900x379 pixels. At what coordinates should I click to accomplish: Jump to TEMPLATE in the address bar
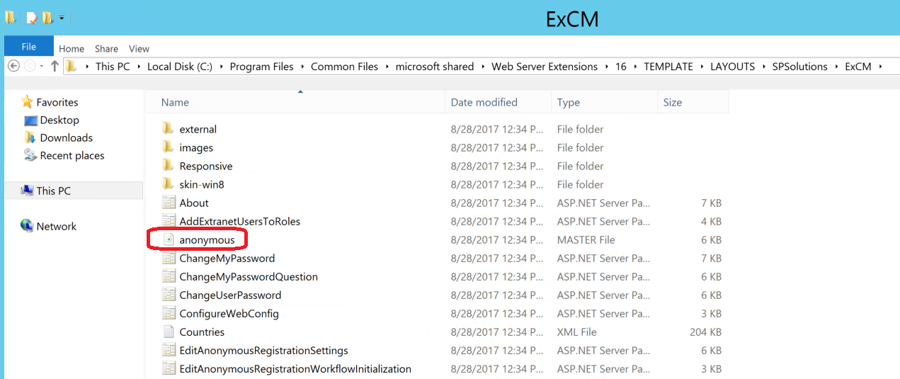pos(668,67)
